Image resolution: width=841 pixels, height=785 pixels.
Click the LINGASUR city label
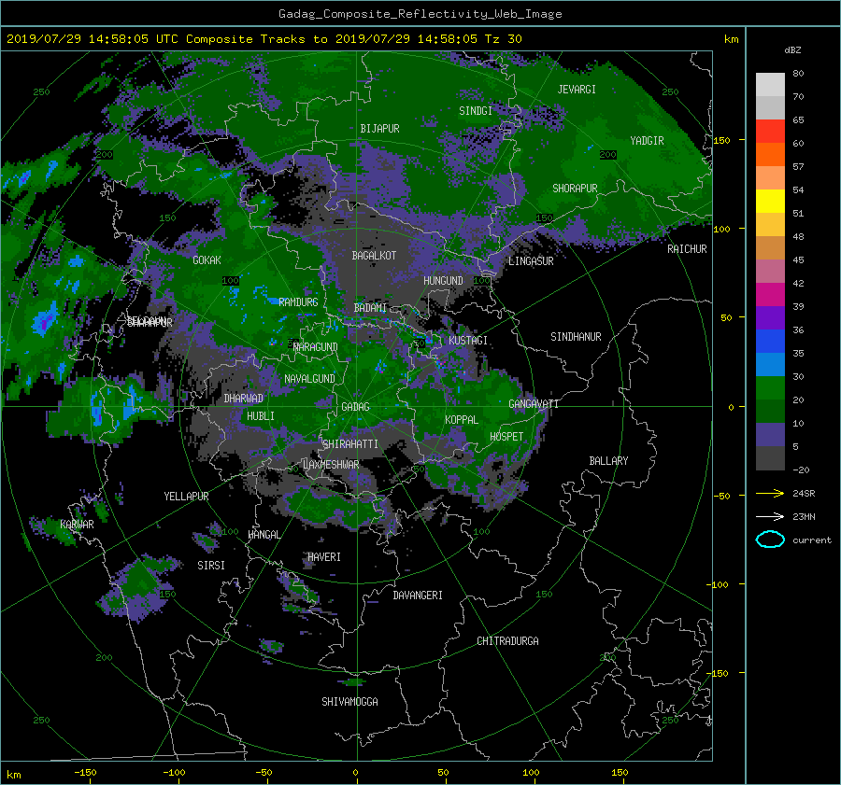click(531, 261)
